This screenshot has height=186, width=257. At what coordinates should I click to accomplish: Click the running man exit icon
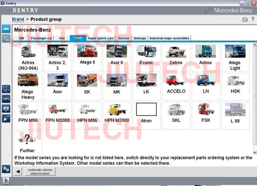click(x=6, y=181)
